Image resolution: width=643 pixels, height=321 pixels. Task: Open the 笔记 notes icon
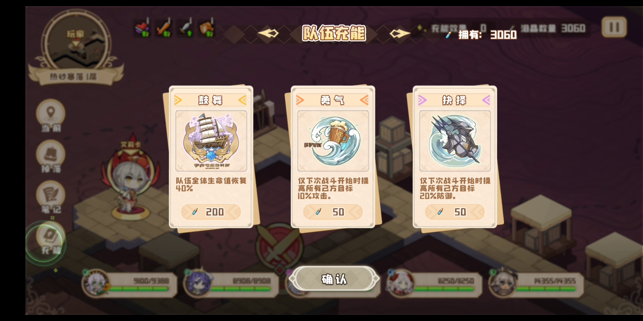click(51, 195)
